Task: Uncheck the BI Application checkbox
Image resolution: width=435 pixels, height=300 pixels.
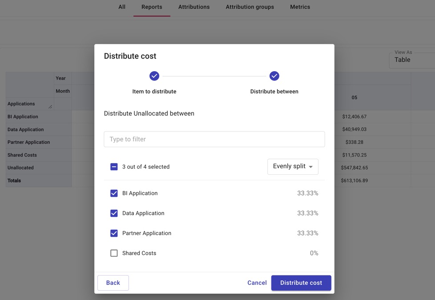Action: (x=114, y=193)
